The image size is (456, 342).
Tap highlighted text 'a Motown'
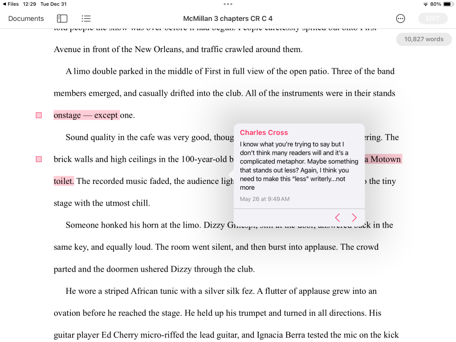coord(383,159)
